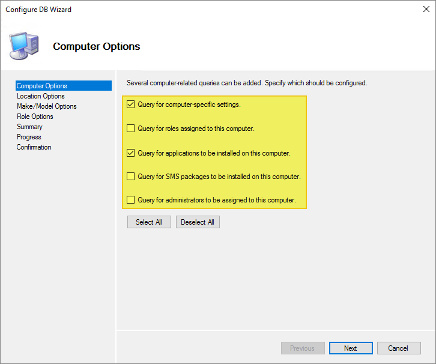Tick Query for administrators checkbox
This screenshot has width=436, height=364.
[131, 200]
